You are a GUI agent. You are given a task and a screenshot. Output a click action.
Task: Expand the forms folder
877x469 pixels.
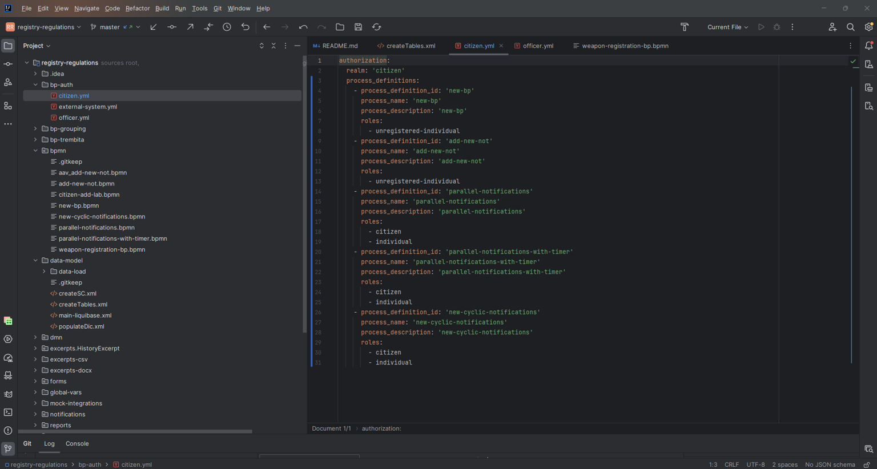coord(35,381)
